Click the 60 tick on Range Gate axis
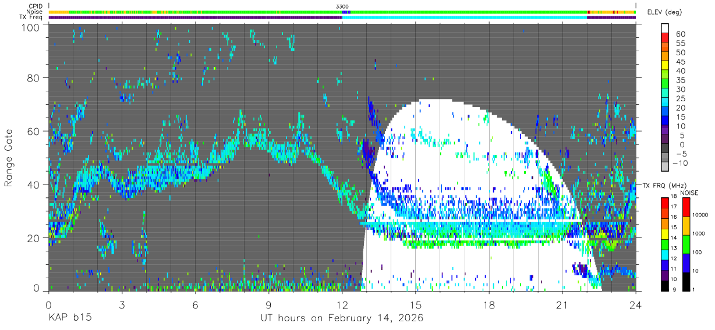Viewport: 715px width, 330px height. (33, 131)
